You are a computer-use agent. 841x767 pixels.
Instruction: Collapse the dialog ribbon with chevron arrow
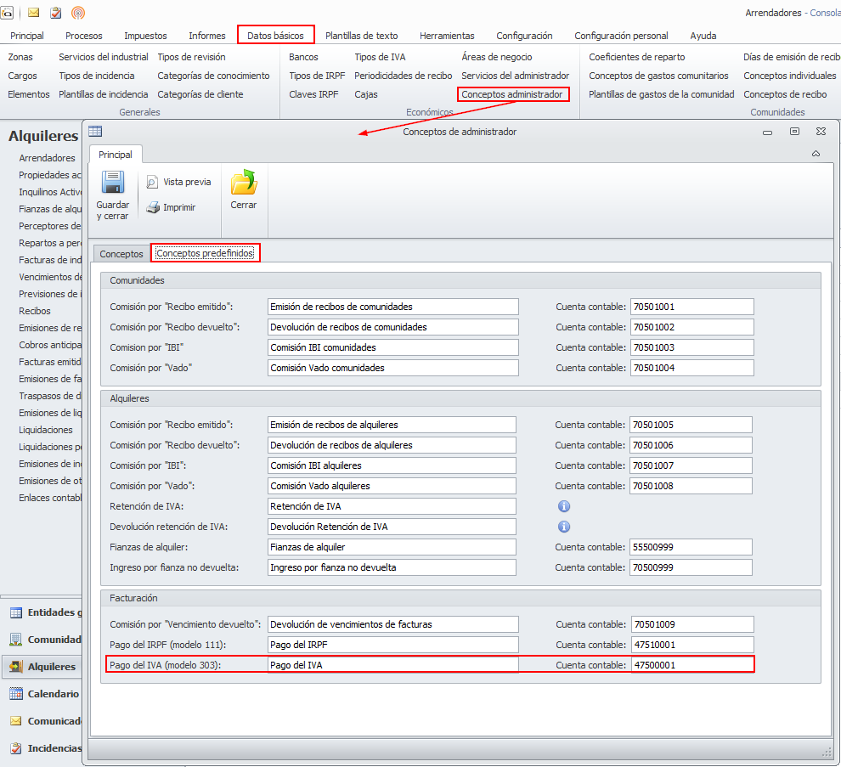tap(816, 154)
